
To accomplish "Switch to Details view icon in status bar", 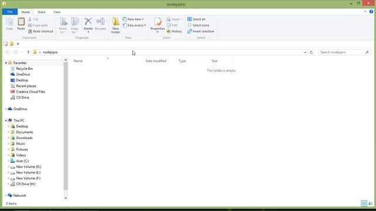I will click(x=364, y=203).
